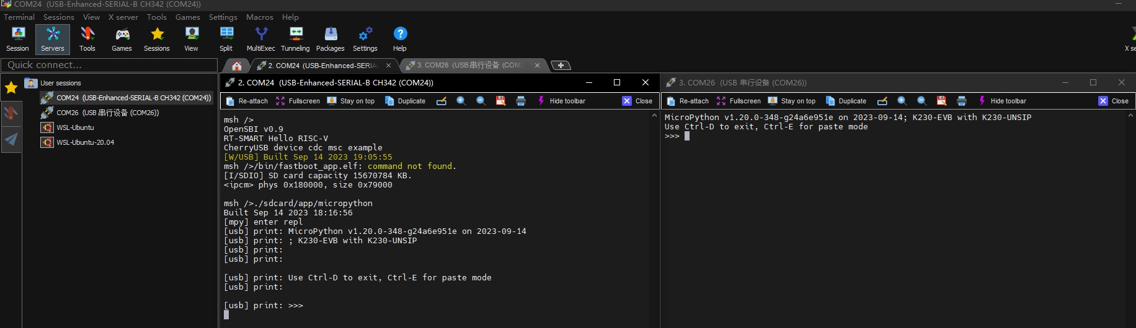The height and width of the screenshot is (328, 1136).
Task: Go to the Home tab
Action: click(x=237, y=66)
